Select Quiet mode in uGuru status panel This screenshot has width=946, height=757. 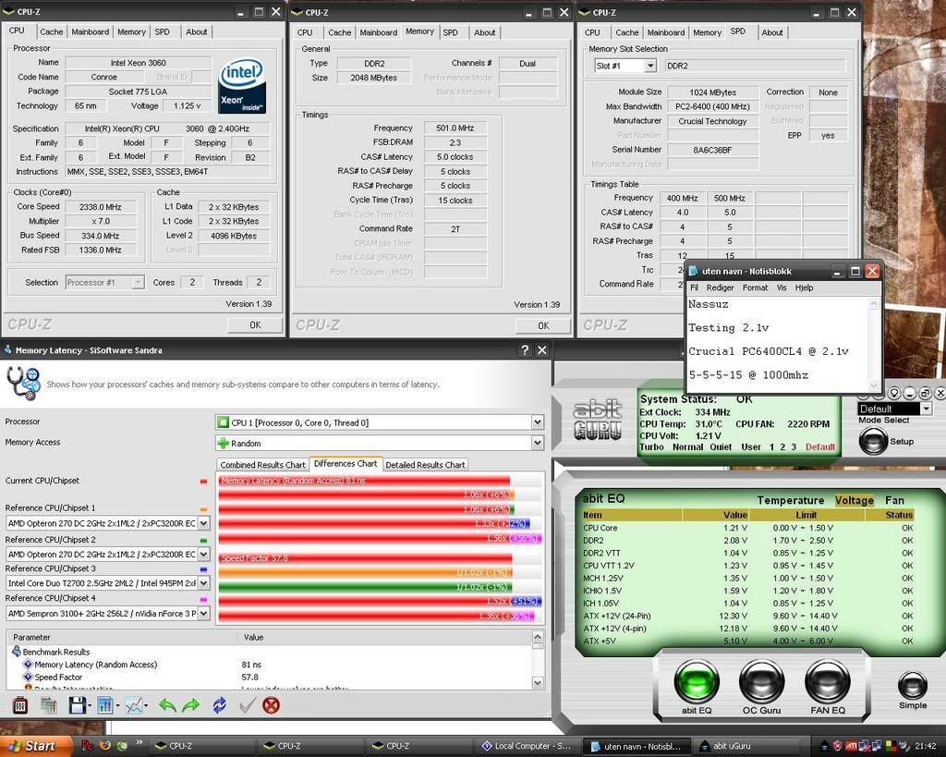(x=721, y=446)
